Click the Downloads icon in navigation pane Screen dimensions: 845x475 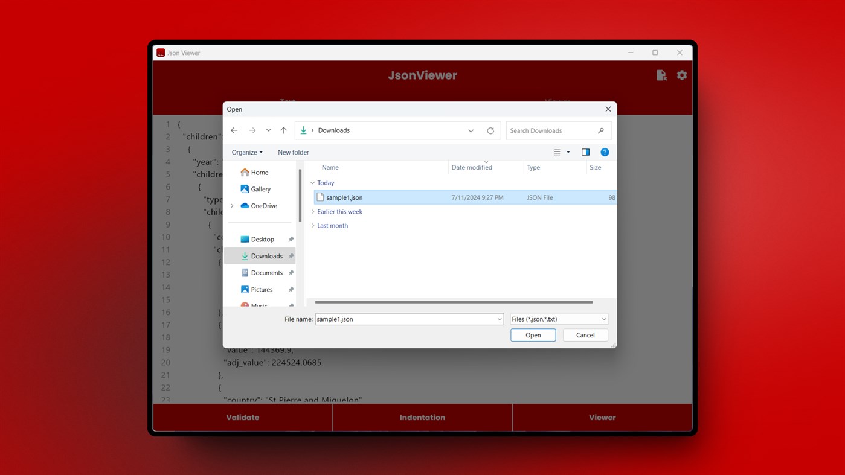tap(245, 256)
